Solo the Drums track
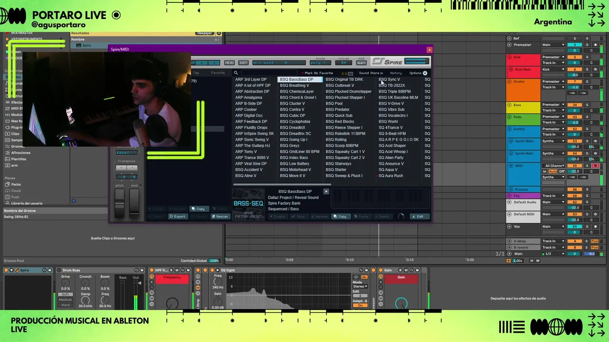The width and height of the screenshot is (609, 342). [587, 82]
